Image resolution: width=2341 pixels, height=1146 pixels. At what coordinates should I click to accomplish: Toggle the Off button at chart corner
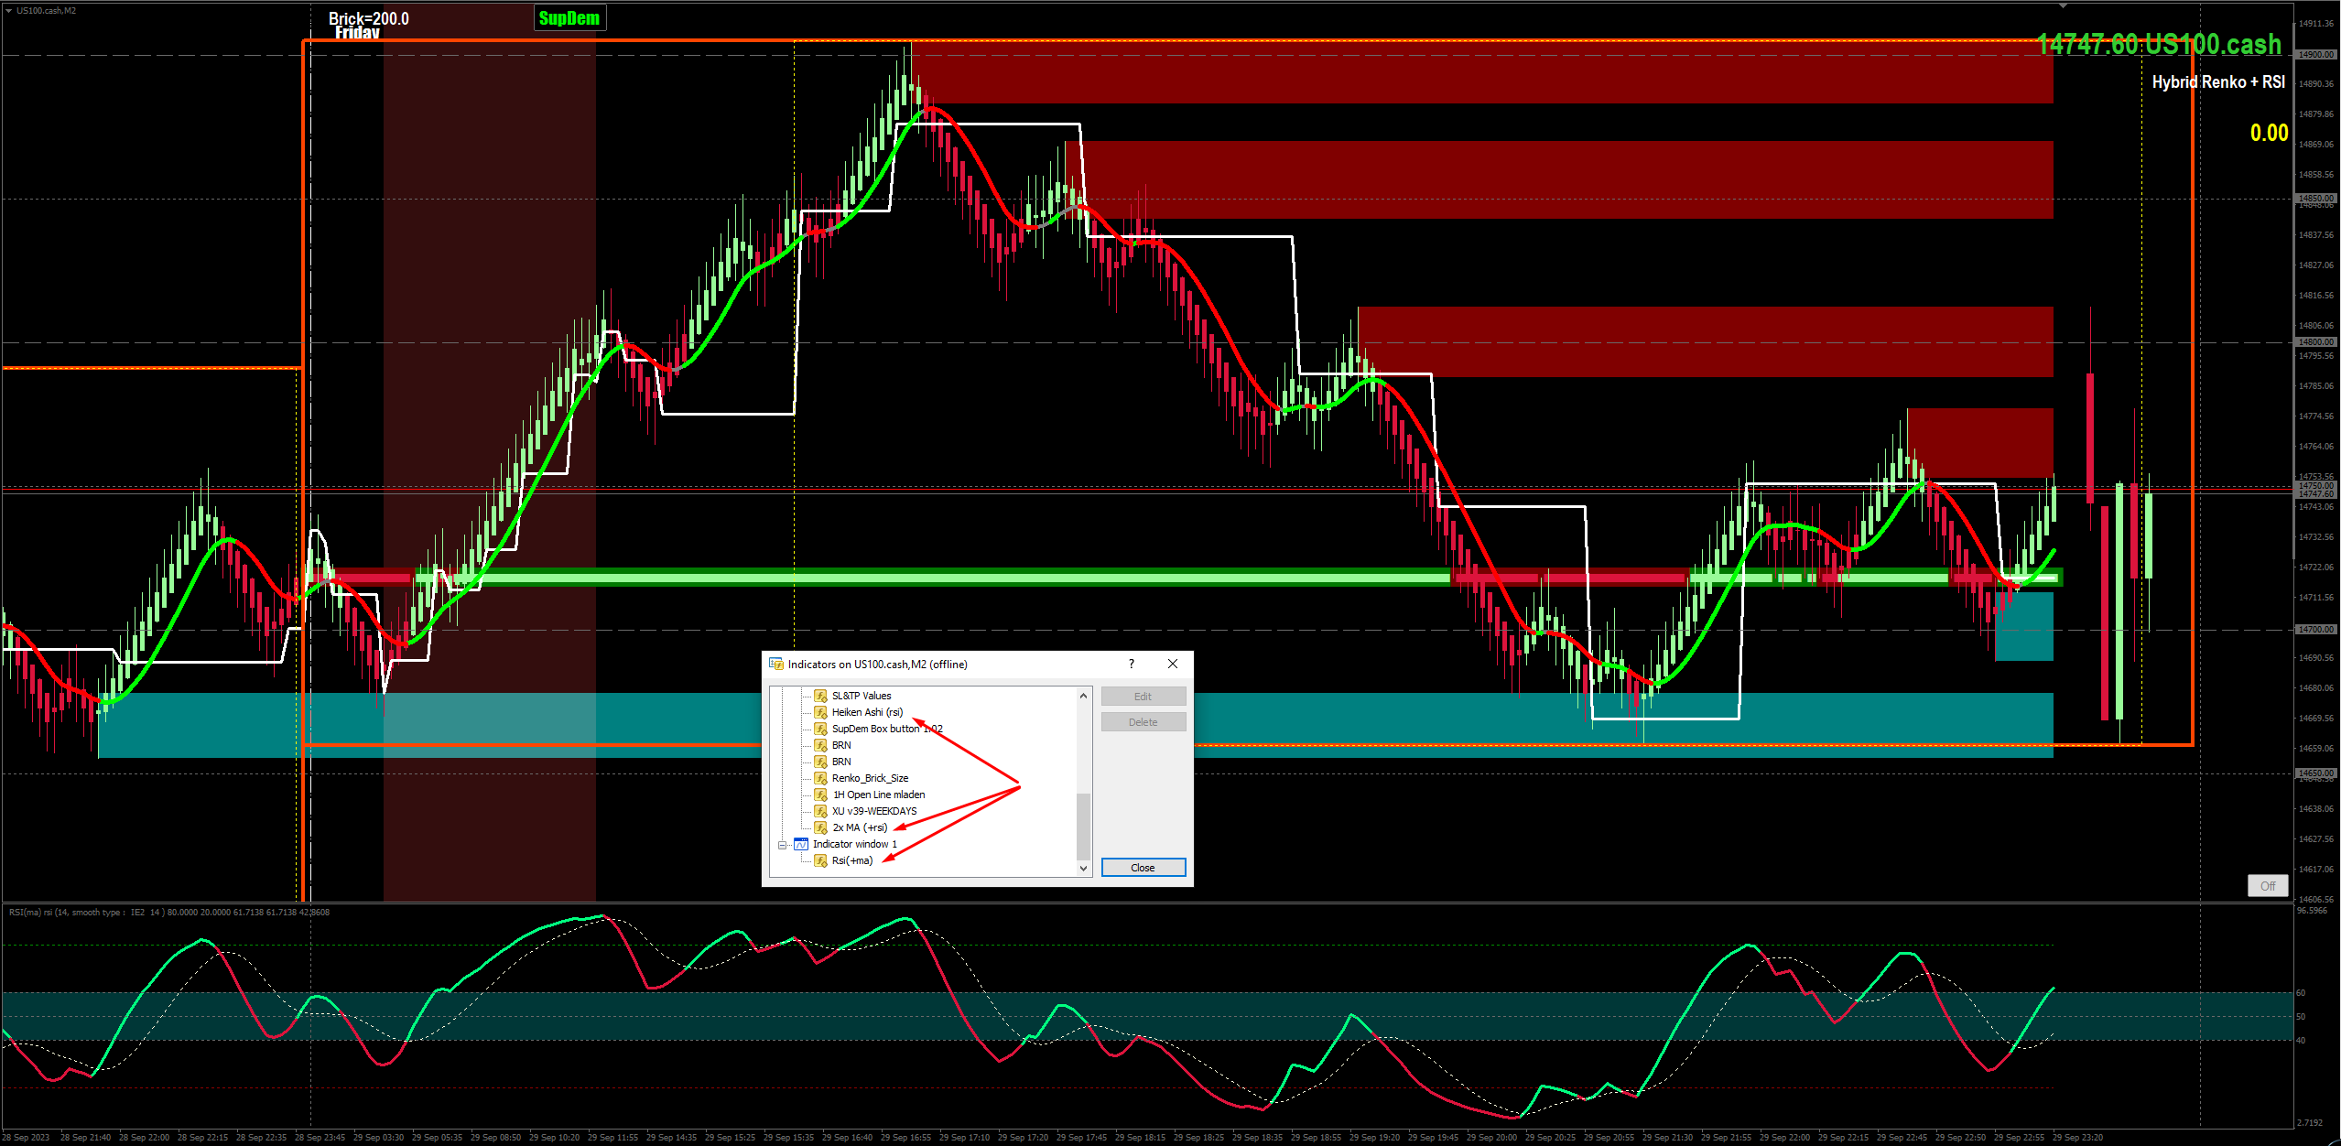(2267, 885)
